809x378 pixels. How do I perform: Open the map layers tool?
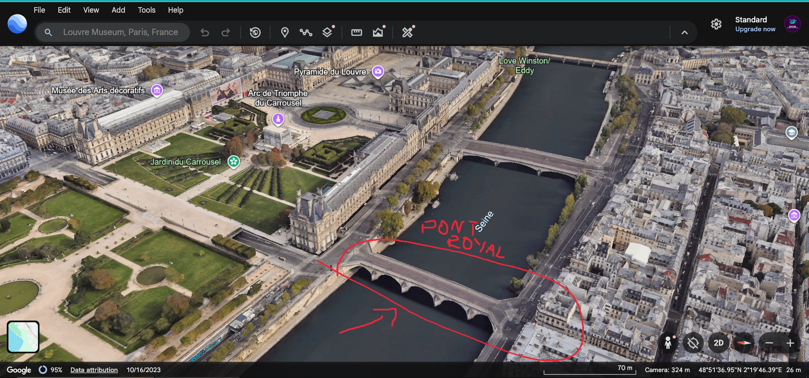click(327, 33)
